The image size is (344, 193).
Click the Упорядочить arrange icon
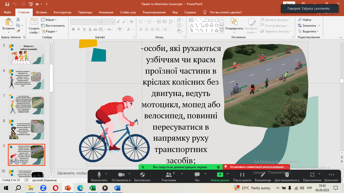pyautogui.click(x=234, y=22)
